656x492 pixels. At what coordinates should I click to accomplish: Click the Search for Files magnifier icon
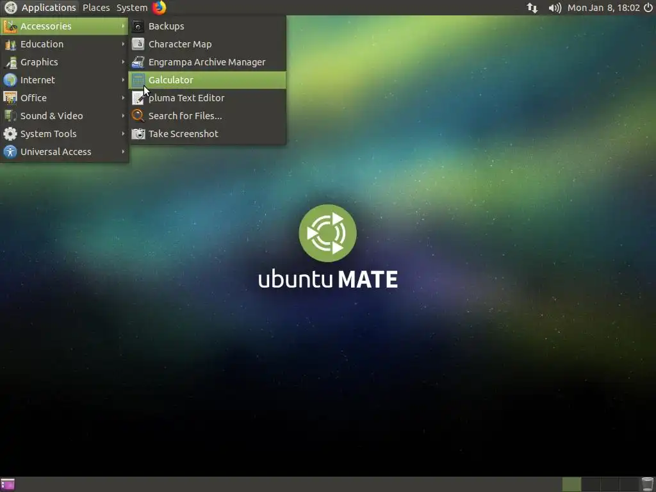click(138, 116)
